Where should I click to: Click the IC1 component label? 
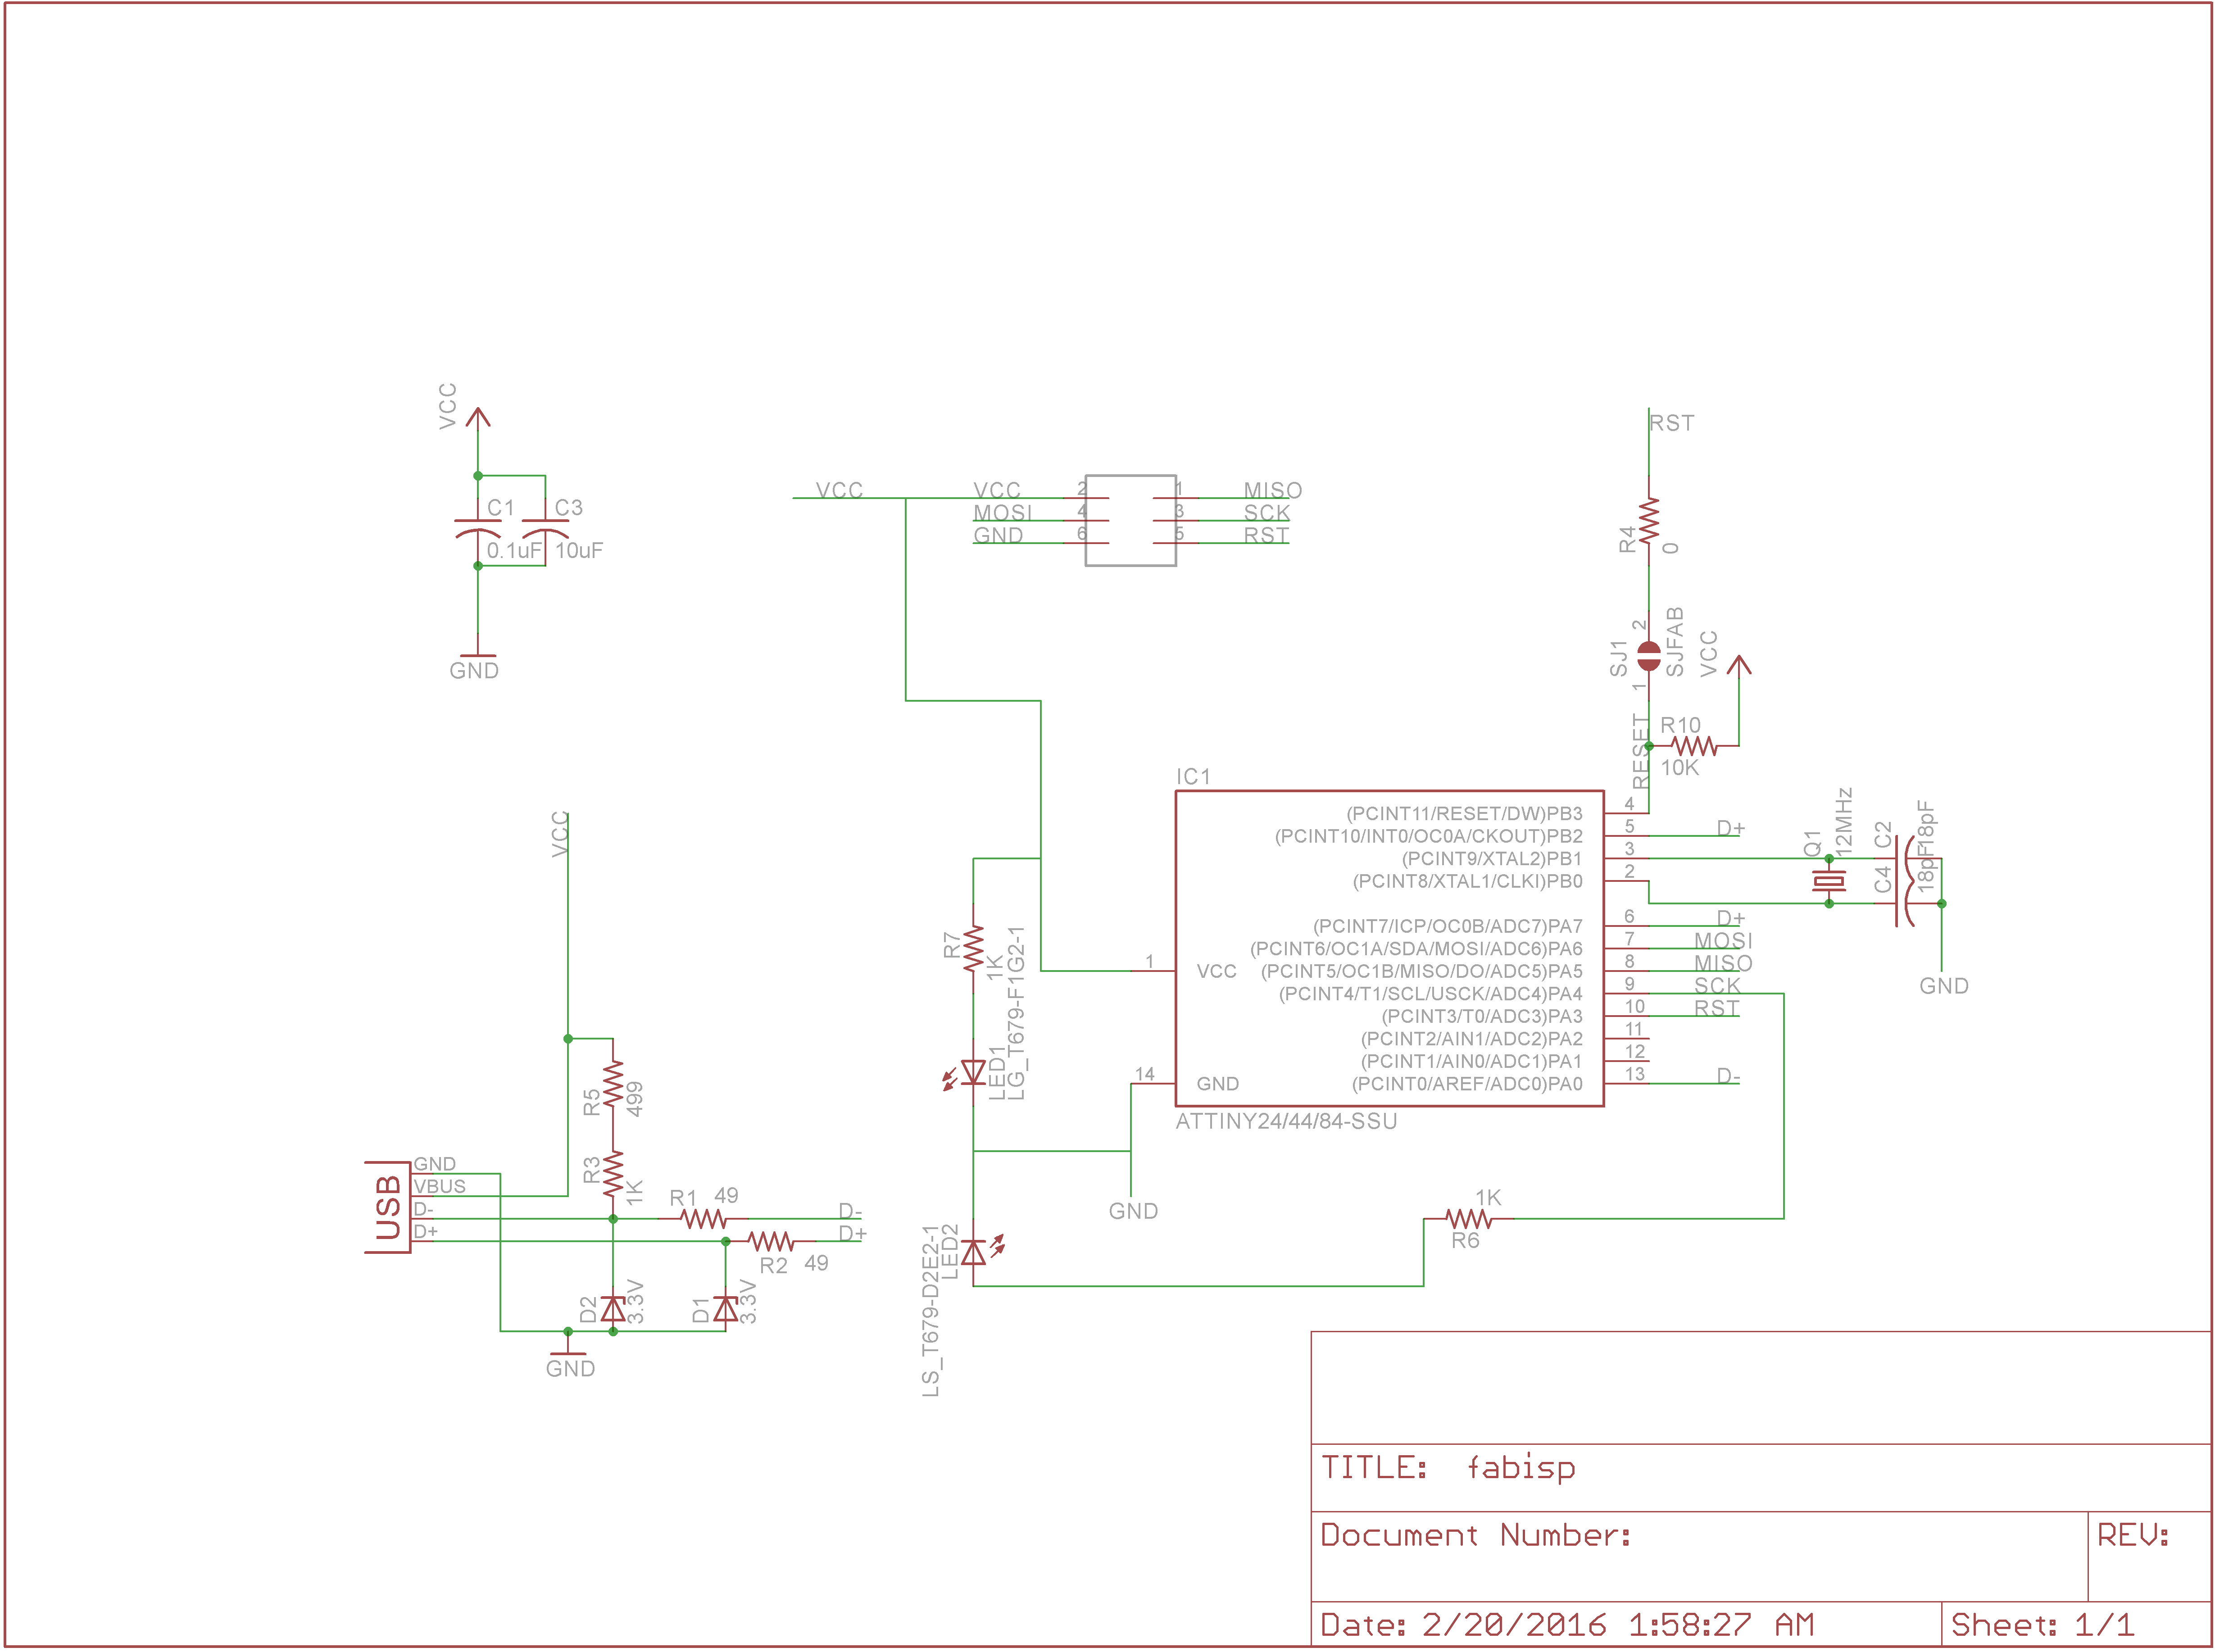pyautogui.click(x=1193, y=777)
